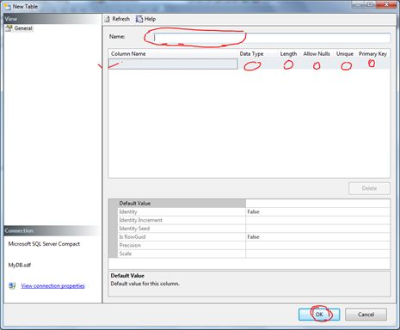This screenshot has height=330, width=400.
Task: Open Help from the toolbar
Action: coord(146,19)
